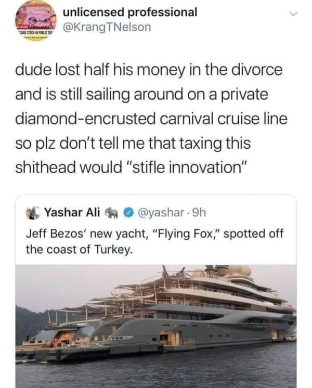This screenshot has width=312, height=388.
Task: Click the water area below the yacht
Action: click(156, 372)
